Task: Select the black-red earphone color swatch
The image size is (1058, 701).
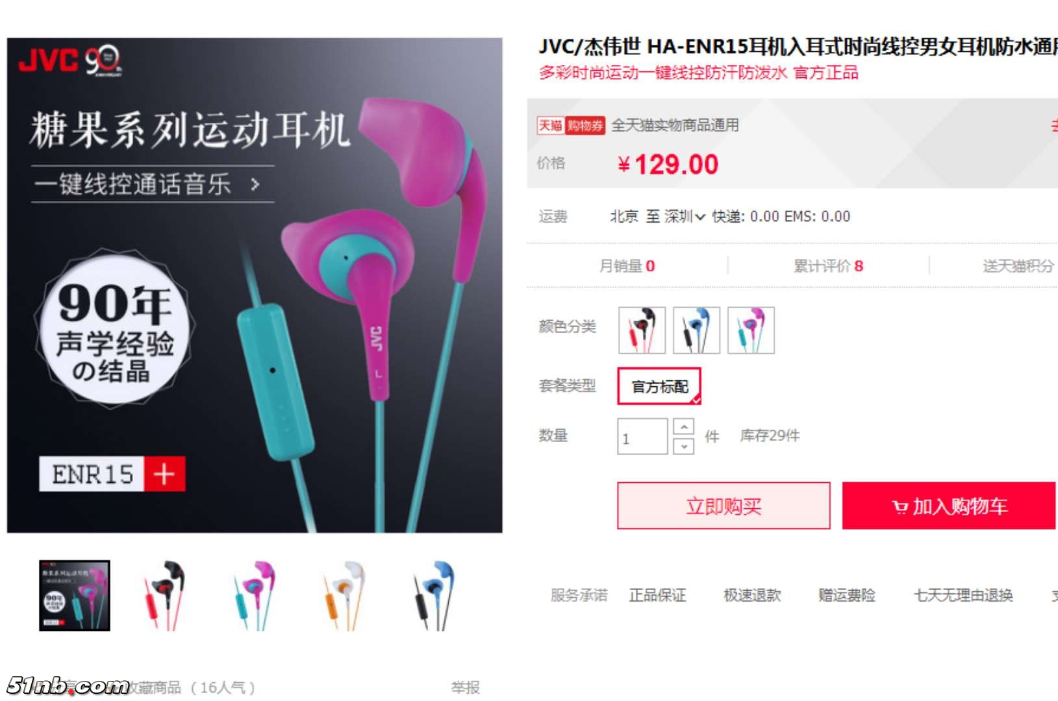Action: (642, 330)
